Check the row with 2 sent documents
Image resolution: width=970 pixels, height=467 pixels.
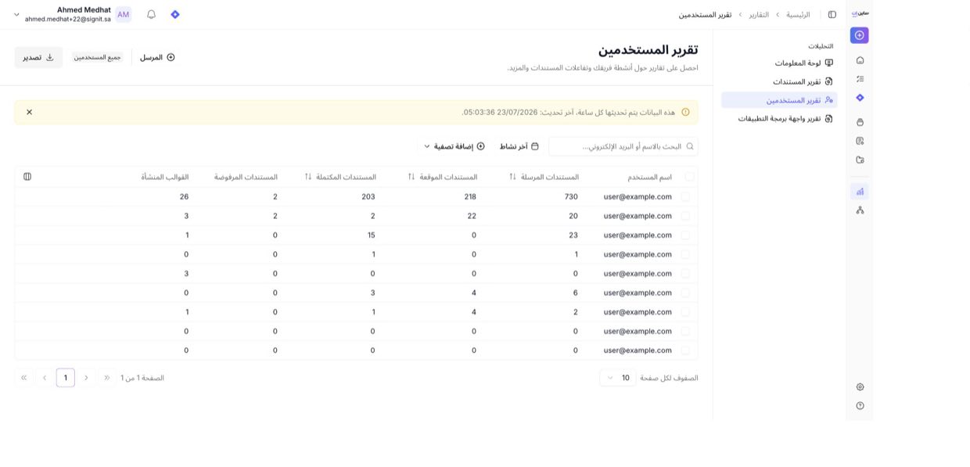(x=685, y=312)
